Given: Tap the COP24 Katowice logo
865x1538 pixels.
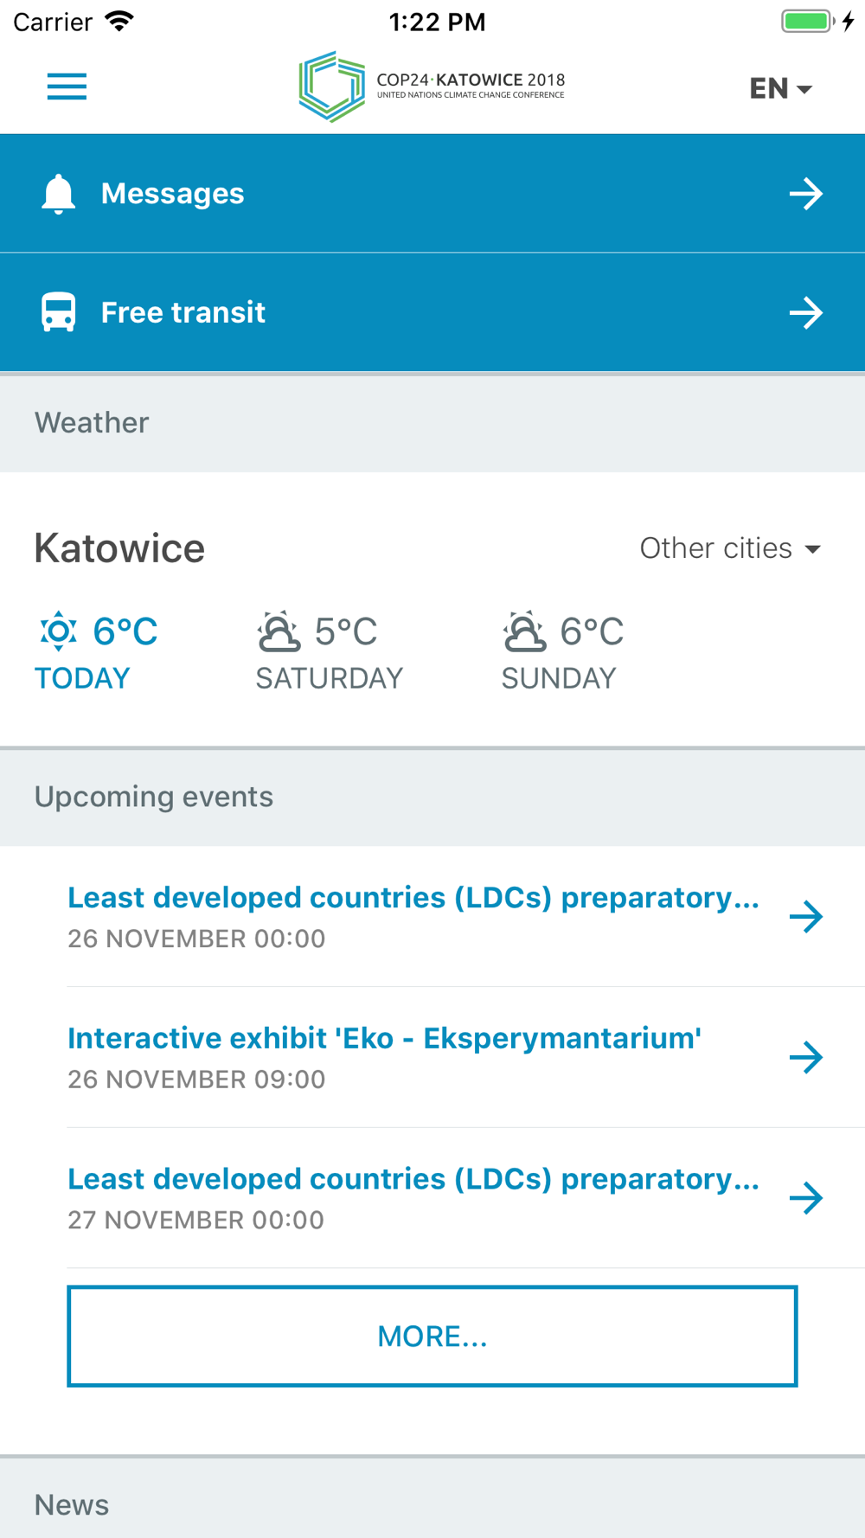Looking at the screenshot, I should 432,87.
